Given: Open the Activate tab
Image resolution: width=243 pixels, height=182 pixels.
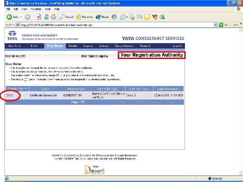Looking at the screenshot, I should tap(104, 46).
